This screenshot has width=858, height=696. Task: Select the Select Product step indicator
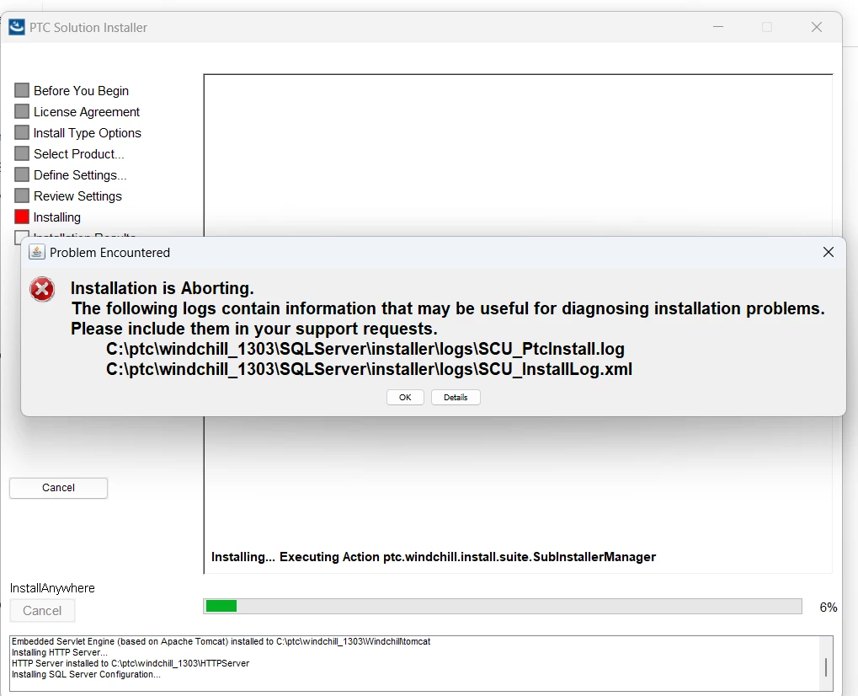22,154
